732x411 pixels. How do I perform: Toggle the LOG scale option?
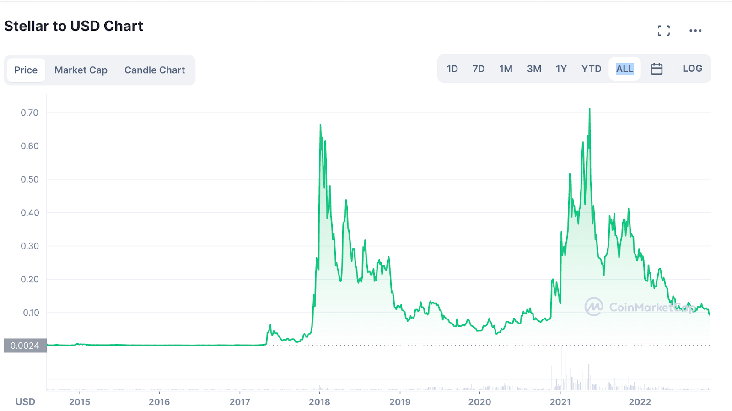[692, 69]
